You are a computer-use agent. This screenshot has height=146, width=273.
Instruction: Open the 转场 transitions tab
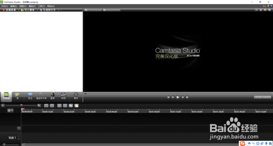[x=64, y=96]
